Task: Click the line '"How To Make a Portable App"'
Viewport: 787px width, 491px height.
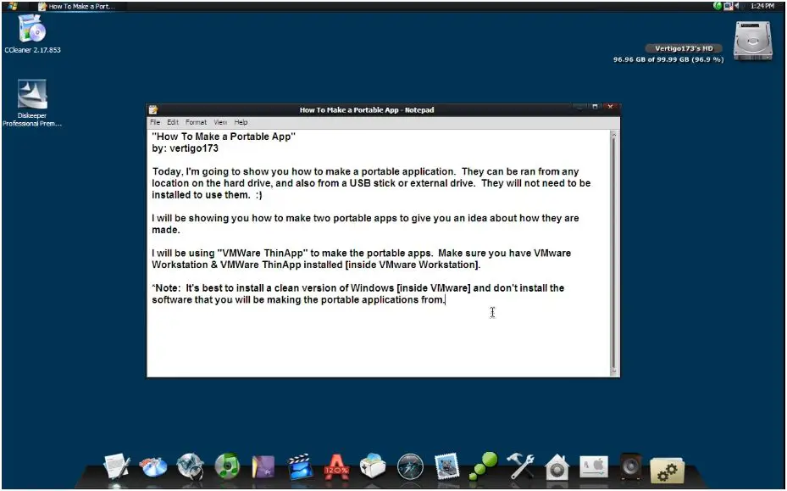Action: click(224, 137)
